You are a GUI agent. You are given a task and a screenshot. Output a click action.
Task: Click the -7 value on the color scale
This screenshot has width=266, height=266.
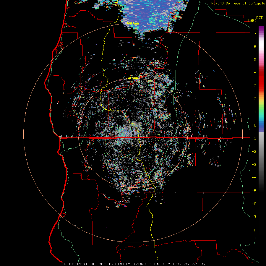(254, 217)
